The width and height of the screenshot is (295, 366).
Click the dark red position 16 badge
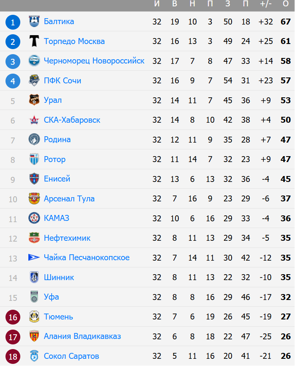pyautogui.click(x=13, y=317)
